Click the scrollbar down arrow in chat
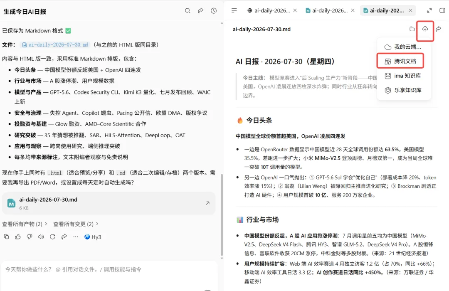The height and width of the screenshot is (291, 449). tap(222, 258)
